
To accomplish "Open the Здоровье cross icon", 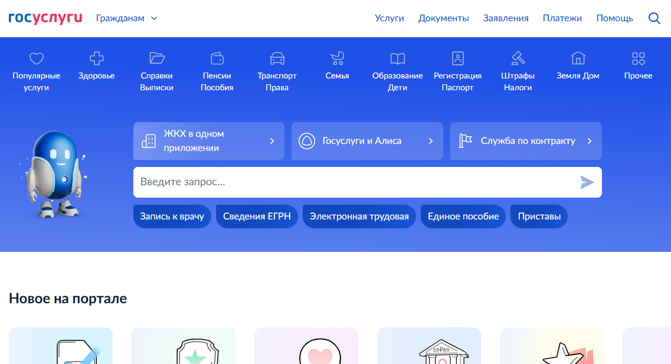I will [96, 58].
